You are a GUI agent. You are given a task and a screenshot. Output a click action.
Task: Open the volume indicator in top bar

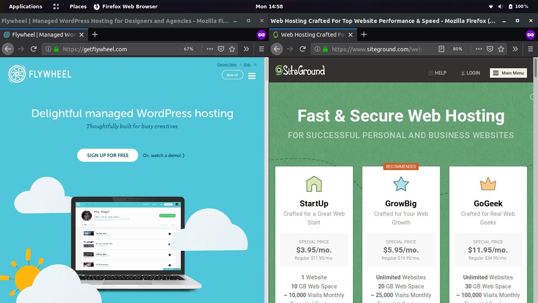click(x=500, y=6)
